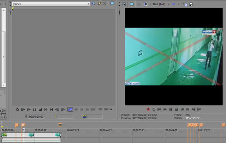Pause playback in the trimmer
Screen dimensions: 226x143
(35, 110)
